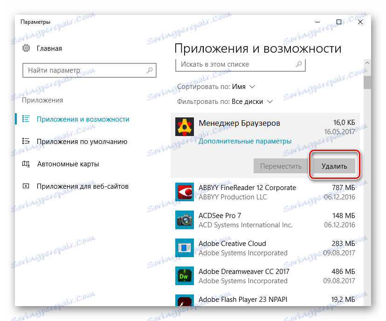Click the Adobe Creative Cloud app icon
The width and height of the screenshot is (386, 321).
point(185,248)
